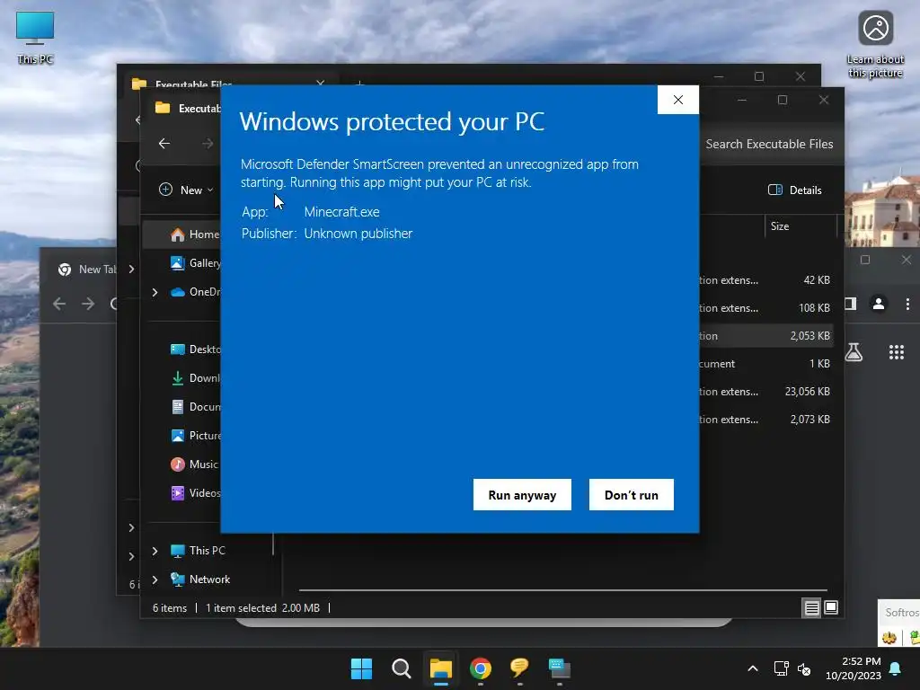
Task: Open Pictures folder in sidebar
Action: click(195, 436)
